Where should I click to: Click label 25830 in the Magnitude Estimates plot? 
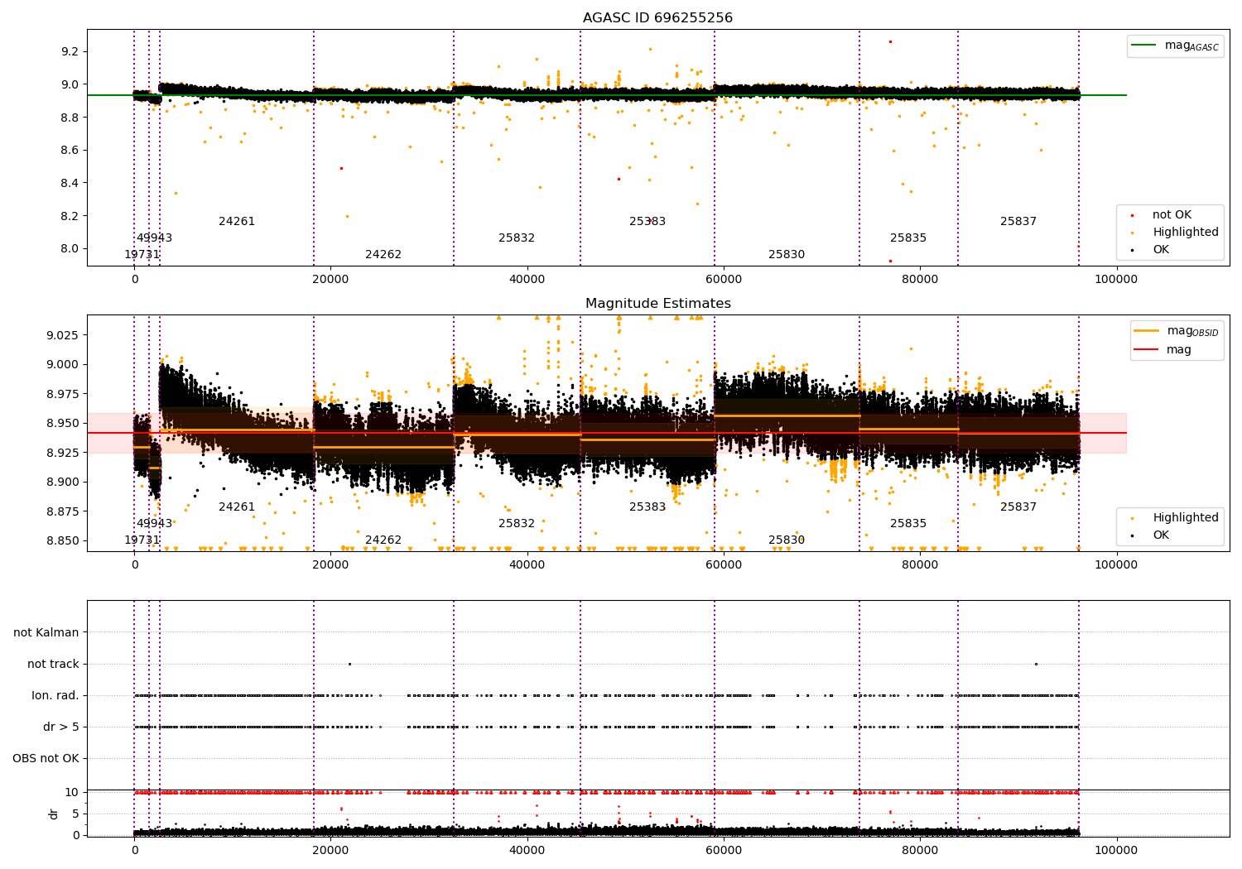coord(787,540)
